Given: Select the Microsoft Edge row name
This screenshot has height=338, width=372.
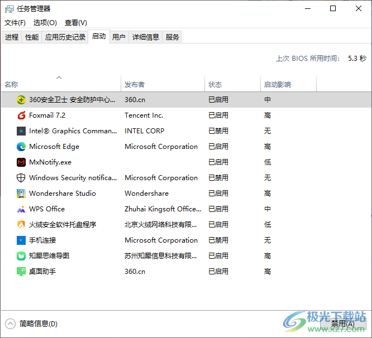Looking at the screenshot, I should pos(54,147).
